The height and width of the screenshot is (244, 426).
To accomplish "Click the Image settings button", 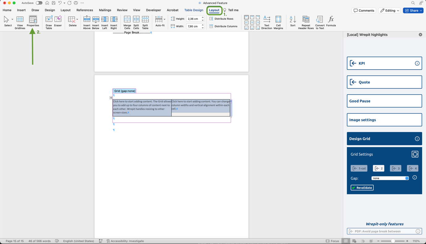I will [x=384, y=120].
